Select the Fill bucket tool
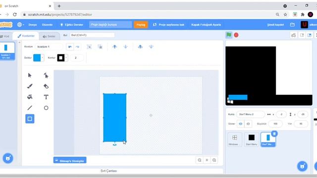Viewport: 317px width, 178px height. tap(30, 97)
